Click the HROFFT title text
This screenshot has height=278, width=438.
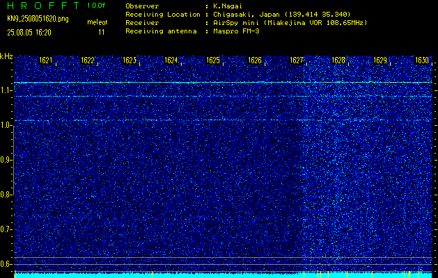pos(43,6)
